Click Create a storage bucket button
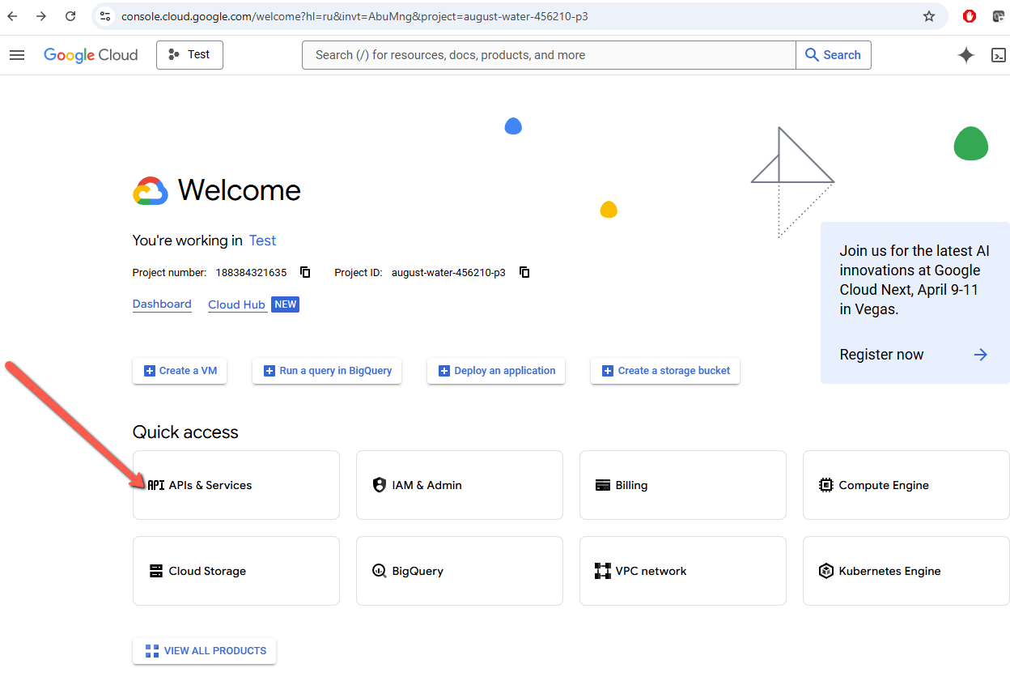The image size is (1010, 681). (x=665, y=371)
